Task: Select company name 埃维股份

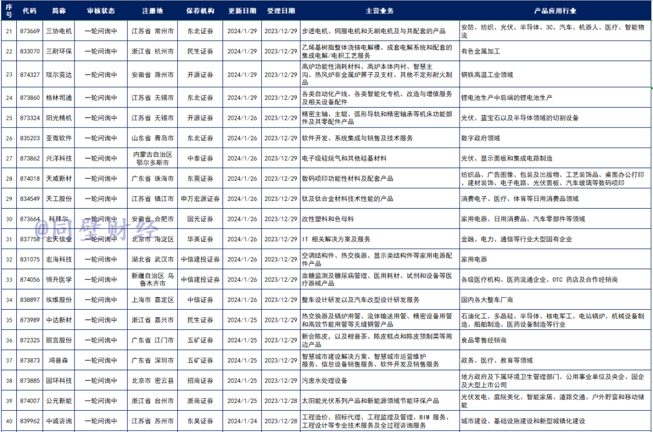Action: pyautogui.click(x=59, y=299)
